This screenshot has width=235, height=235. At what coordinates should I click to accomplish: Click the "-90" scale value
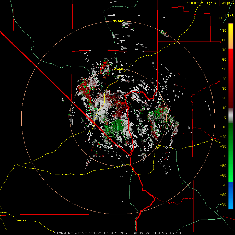[223, 204]
